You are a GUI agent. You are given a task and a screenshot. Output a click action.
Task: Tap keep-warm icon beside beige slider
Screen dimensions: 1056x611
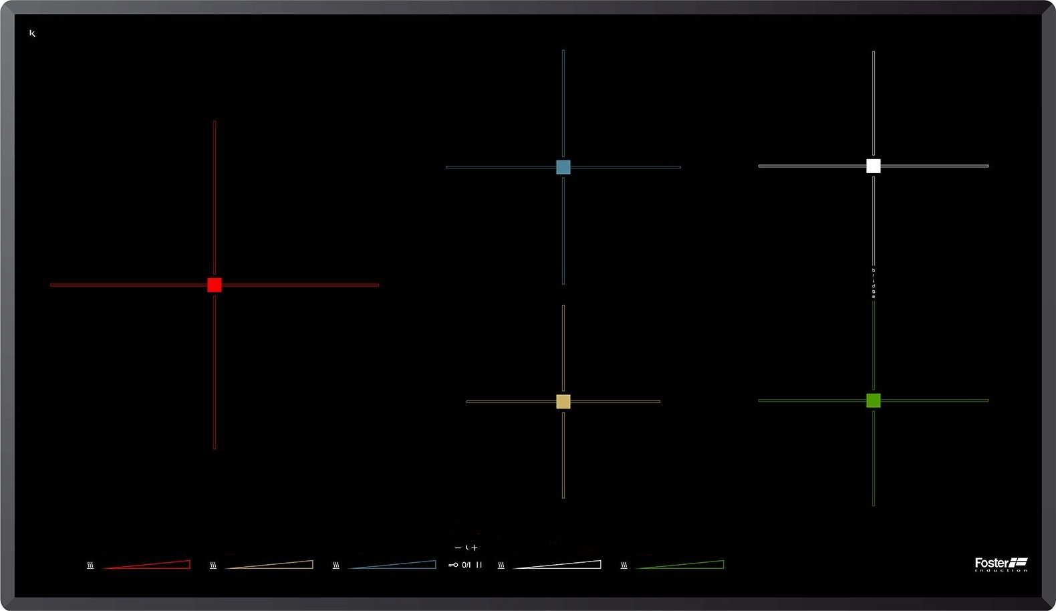pyautogui.click(x=213, y=566)
